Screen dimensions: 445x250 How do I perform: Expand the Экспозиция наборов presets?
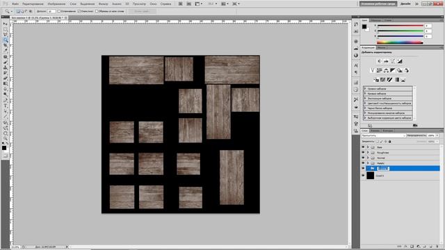[365, 99]
